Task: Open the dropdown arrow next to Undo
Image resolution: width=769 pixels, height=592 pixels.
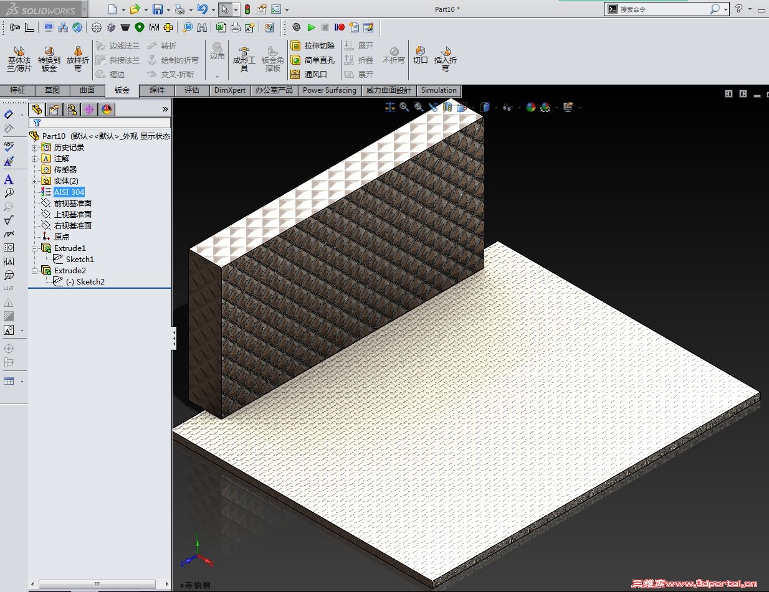Action: pyautogui.click(x=213, y=10)
